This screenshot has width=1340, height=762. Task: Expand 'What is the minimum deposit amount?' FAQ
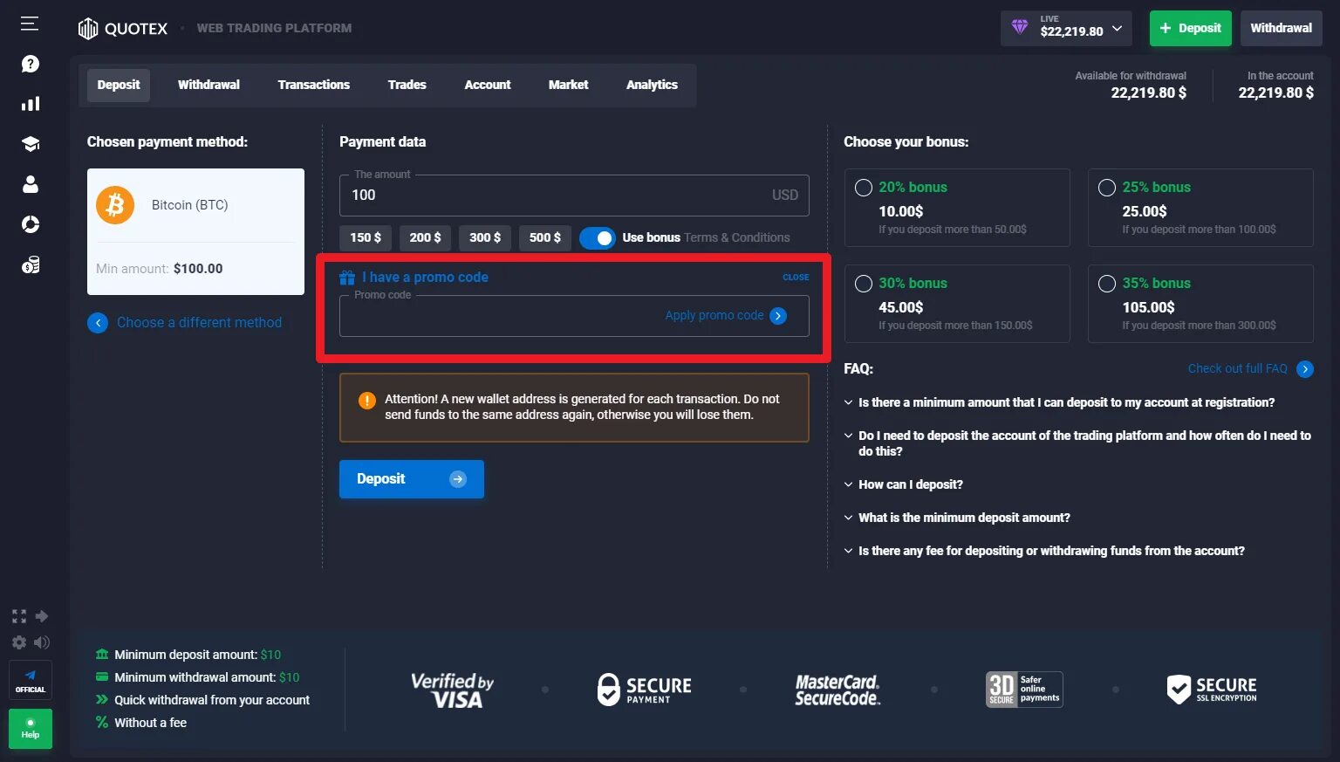coord(957,518)
